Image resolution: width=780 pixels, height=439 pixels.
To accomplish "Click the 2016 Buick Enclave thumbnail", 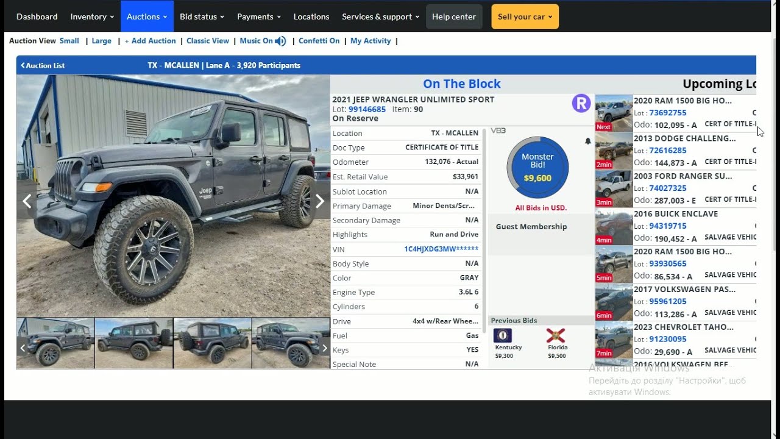I will click(614, 227).
